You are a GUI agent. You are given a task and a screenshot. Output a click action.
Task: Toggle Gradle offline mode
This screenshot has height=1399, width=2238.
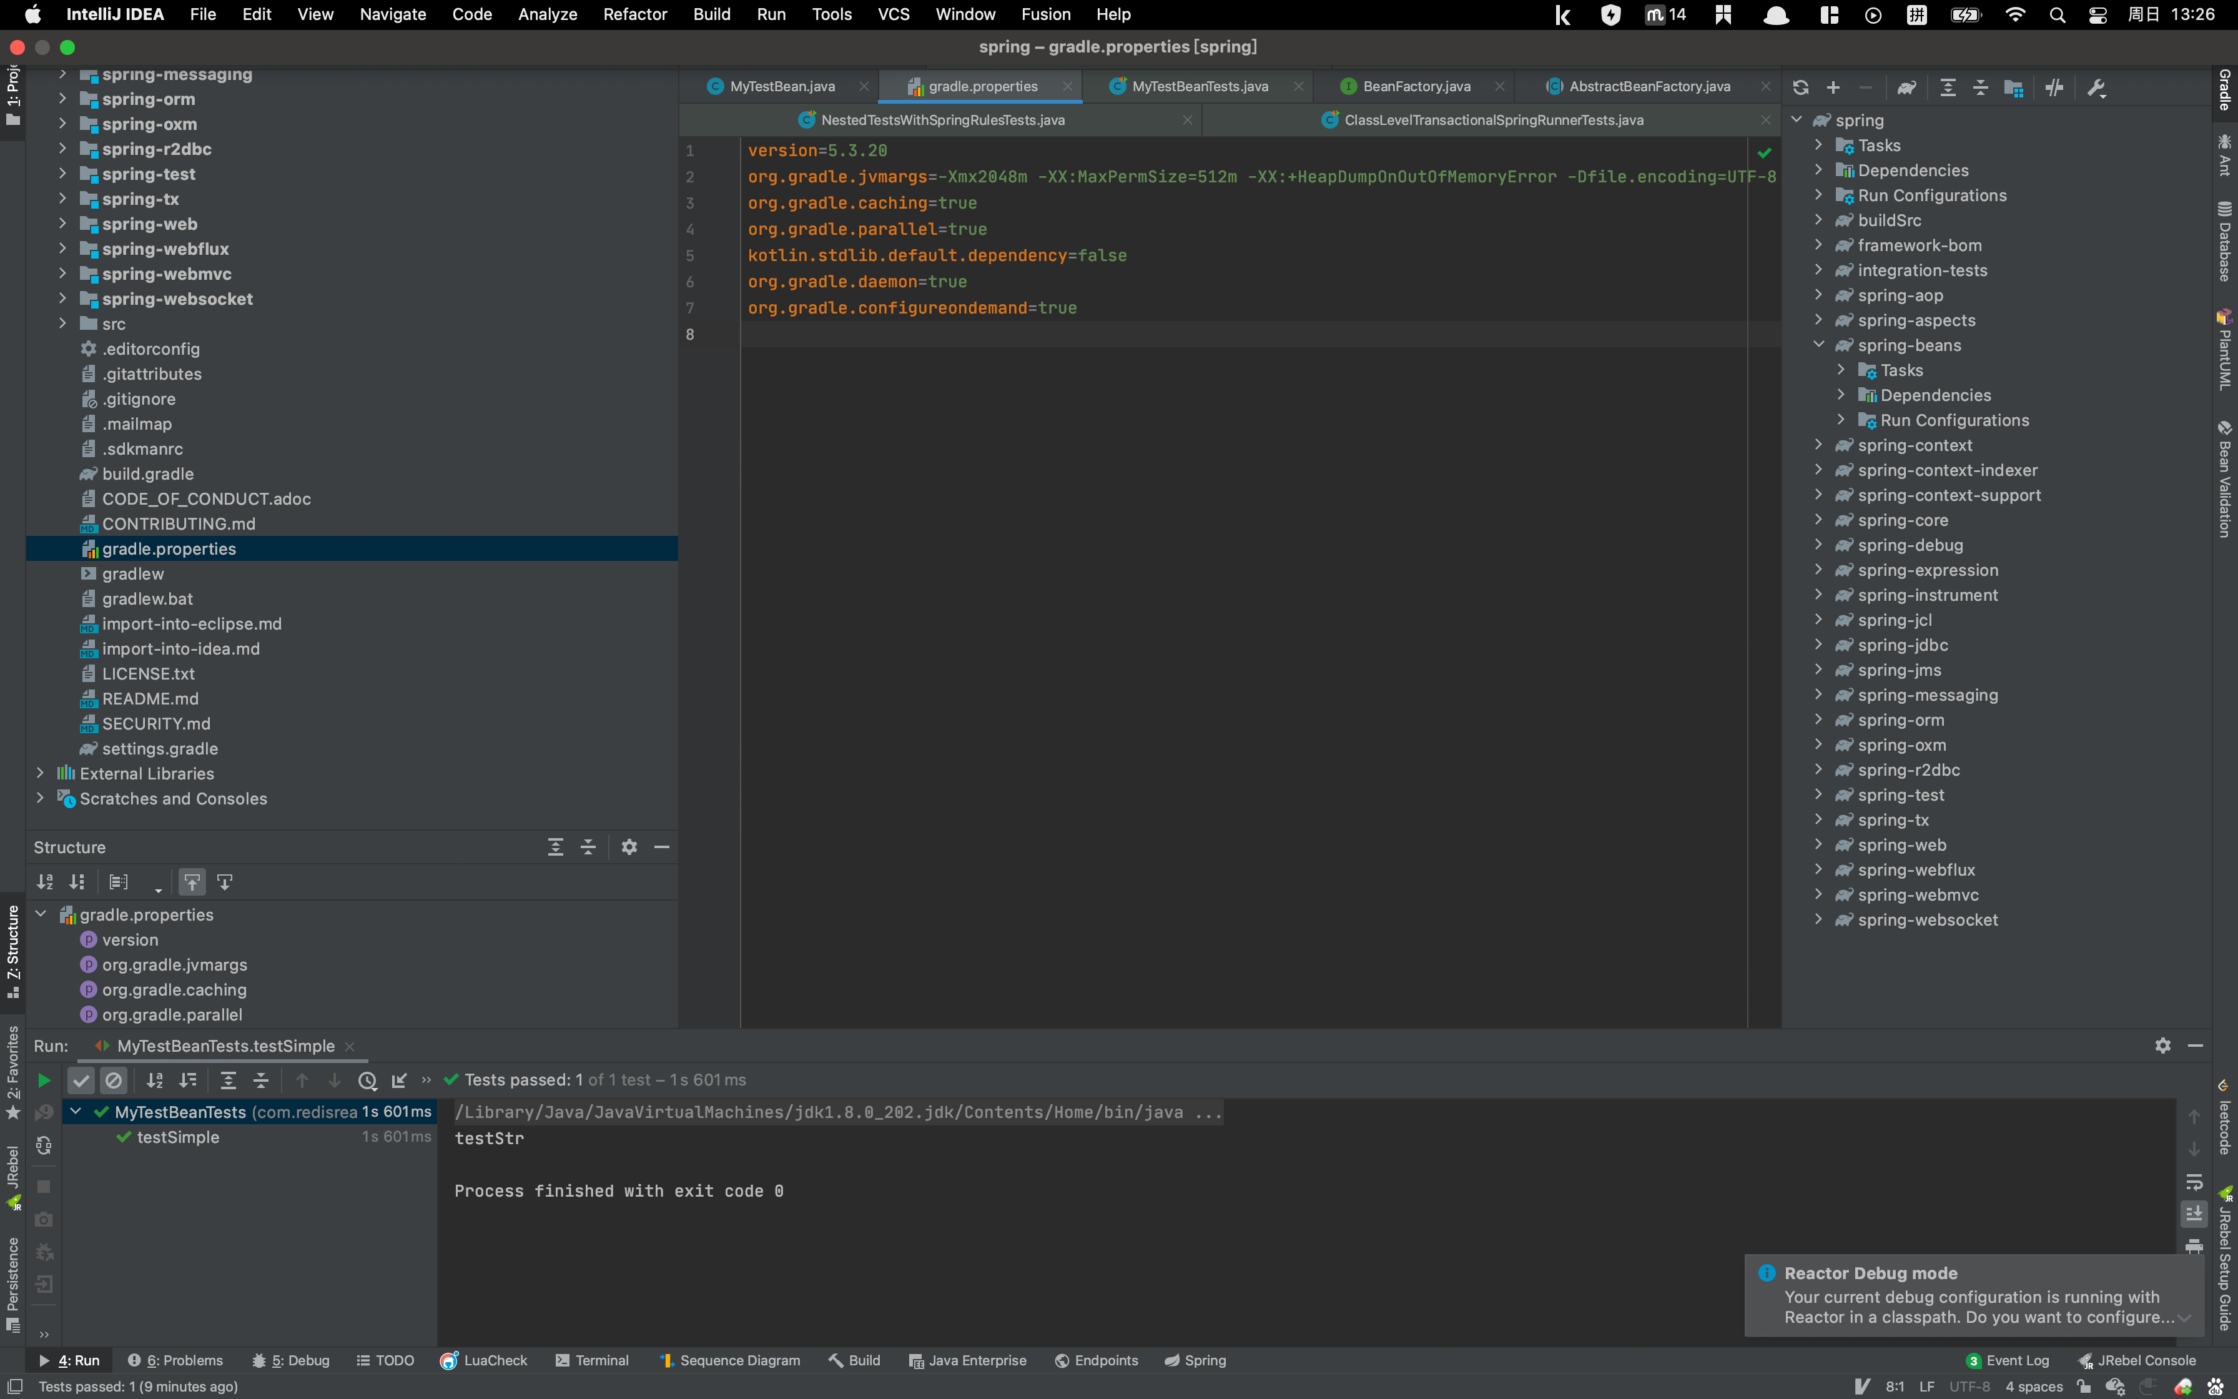[2054, 88]
